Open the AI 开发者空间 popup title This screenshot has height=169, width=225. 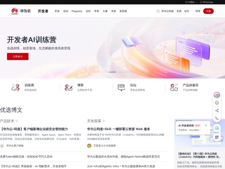click(186, 125)
